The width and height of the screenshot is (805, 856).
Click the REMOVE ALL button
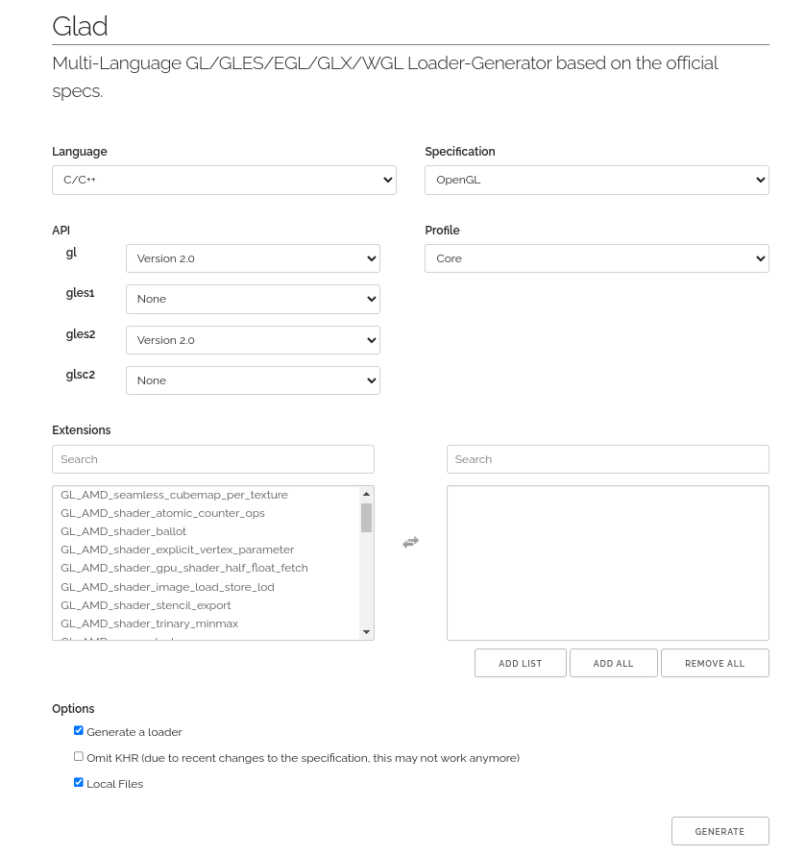pyautogui.click(x=715, y=663)
